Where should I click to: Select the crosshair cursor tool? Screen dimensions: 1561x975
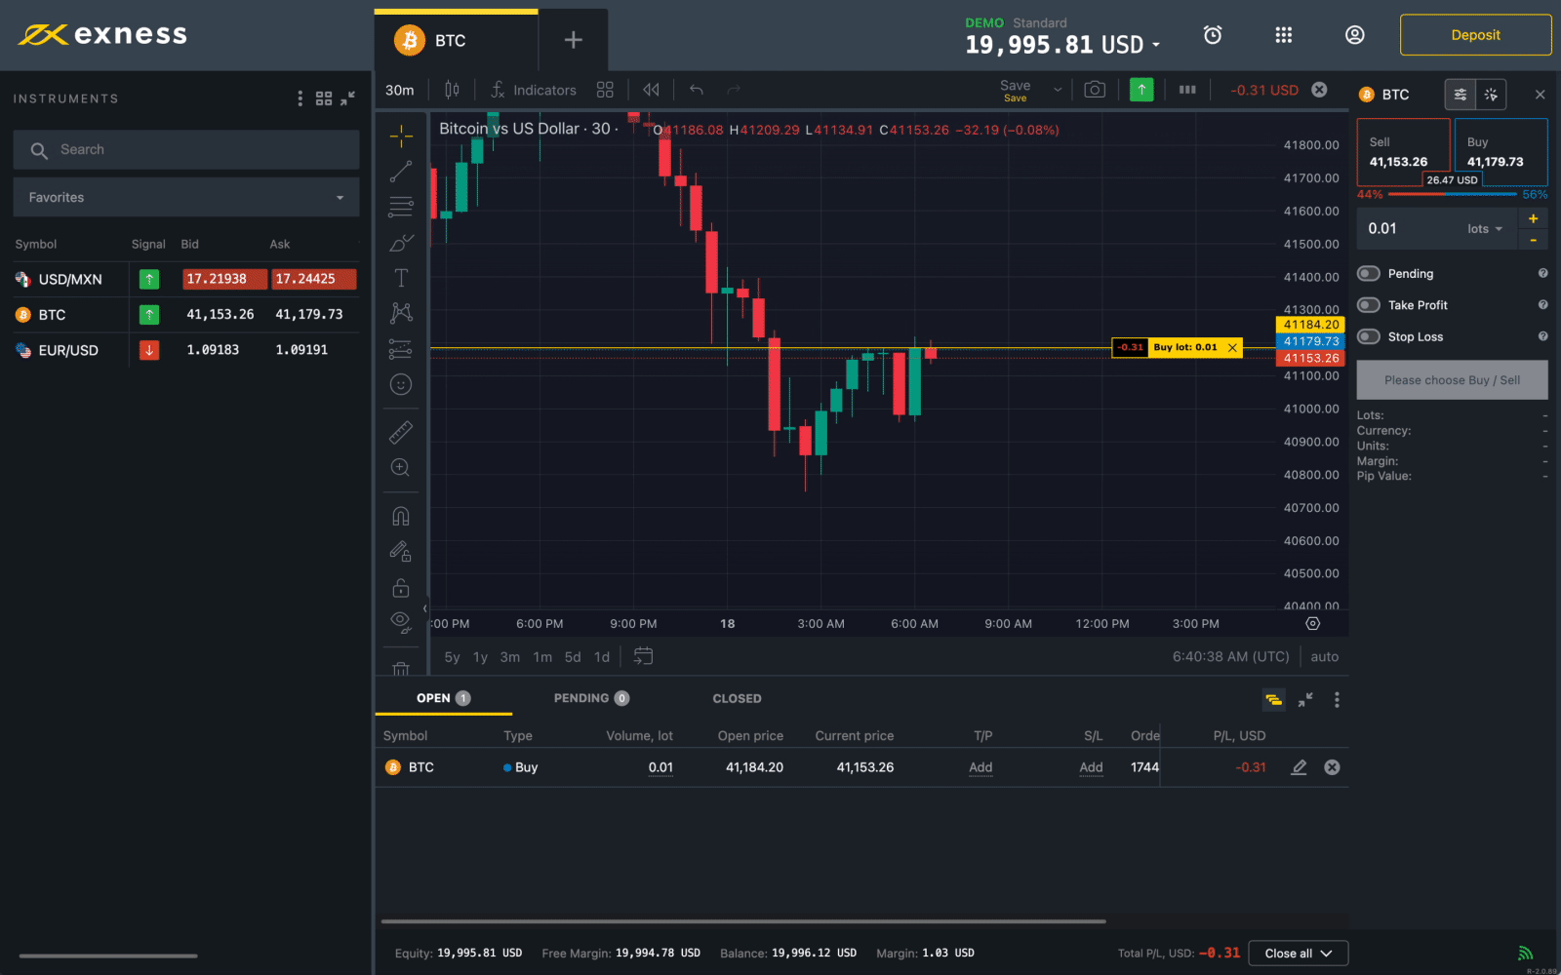click(401, 136)
